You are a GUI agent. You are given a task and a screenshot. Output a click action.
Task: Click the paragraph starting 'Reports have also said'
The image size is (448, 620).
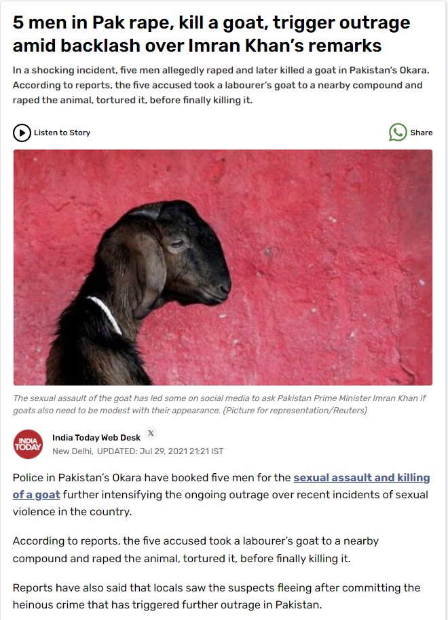tap(217, 596)
